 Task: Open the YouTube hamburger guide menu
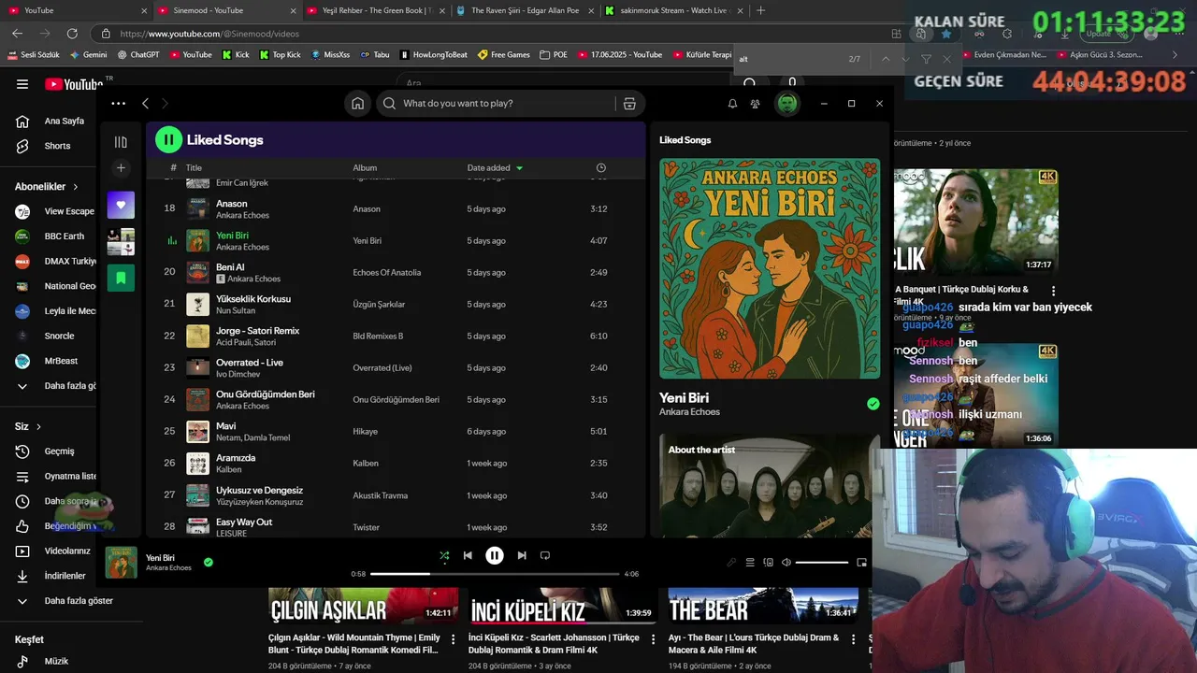coord(22,84)
